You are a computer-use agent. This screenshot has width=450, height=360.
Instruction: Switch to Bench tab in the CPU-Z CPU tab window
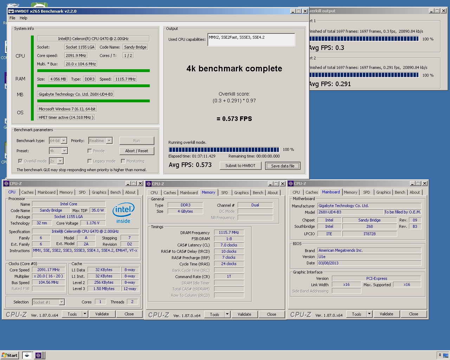(x=115, y=192)
